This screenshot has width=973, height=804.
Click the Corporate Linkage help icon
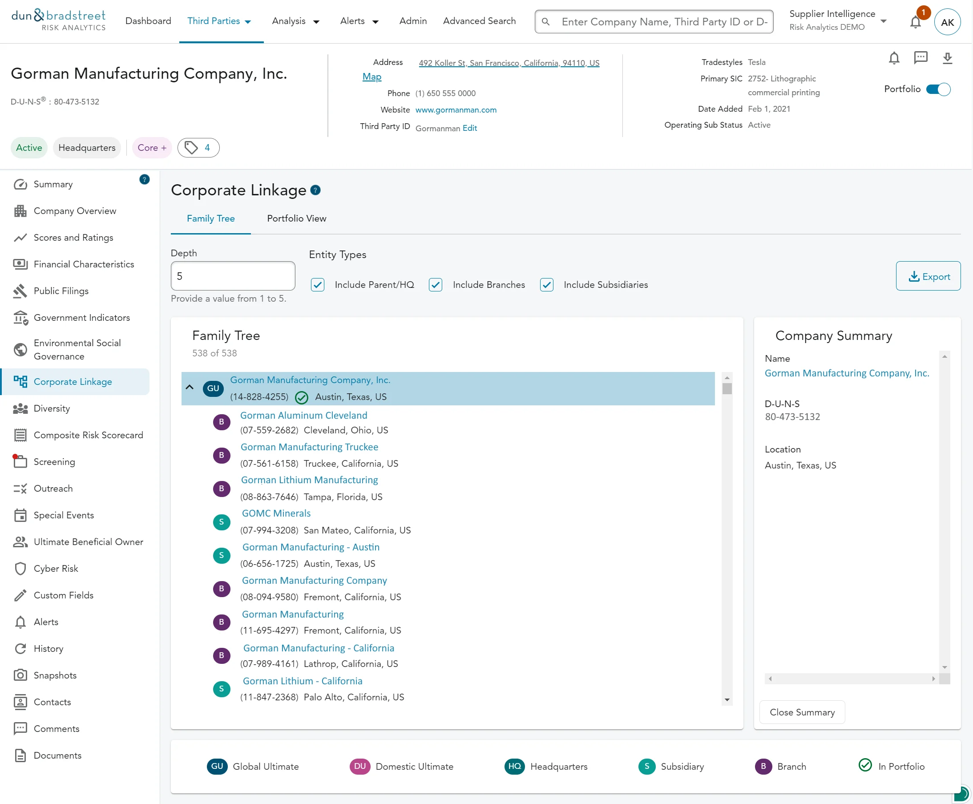coord(315,190)
